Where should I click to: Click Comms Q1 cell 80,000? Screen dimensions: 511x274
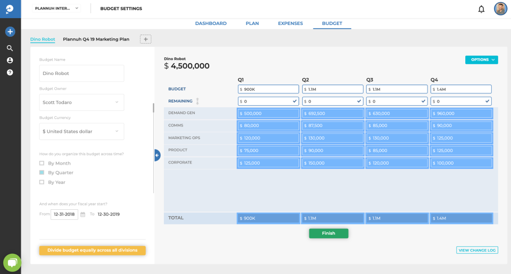[268, 125]
